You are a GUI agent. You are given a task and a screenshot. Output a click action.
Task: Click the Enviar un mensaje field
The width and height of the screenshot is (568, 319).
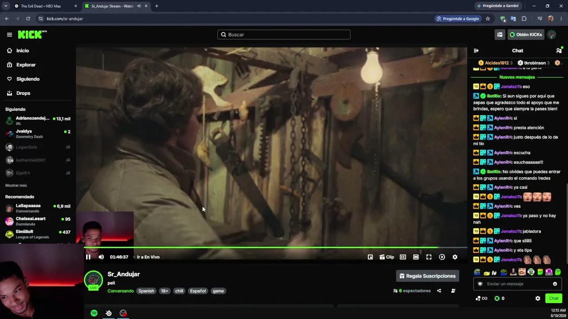click(517, 284)
